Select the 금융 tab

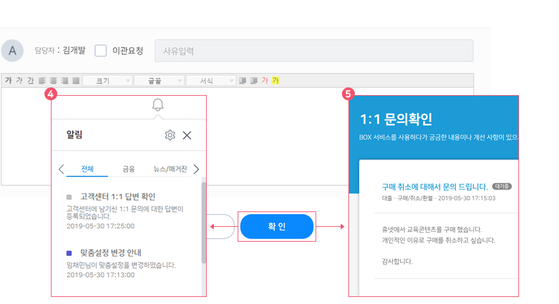tap(129, 169)
